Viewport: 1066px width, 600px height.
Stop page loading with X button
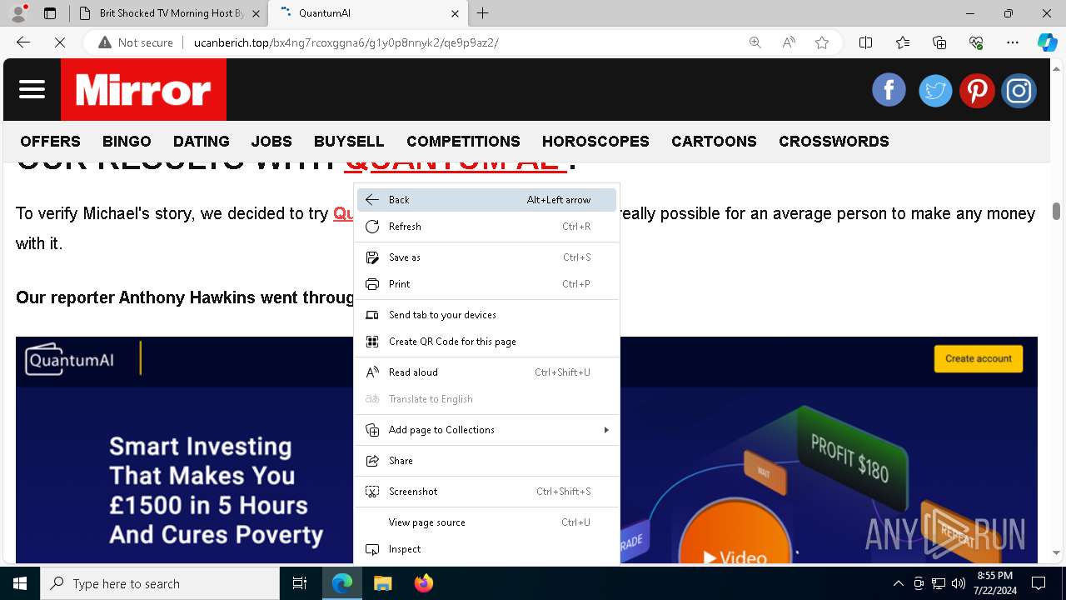pos(59,42)
